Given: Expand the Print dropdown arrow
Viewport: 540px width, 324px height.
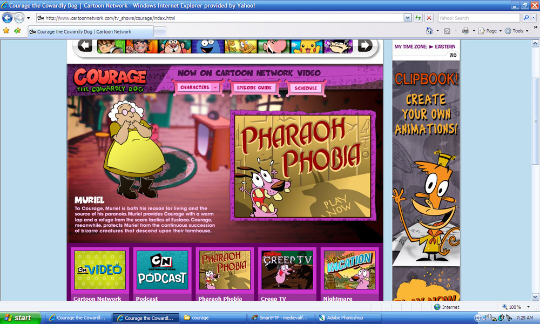Looking at the screenshot, I should click(474, 31).
